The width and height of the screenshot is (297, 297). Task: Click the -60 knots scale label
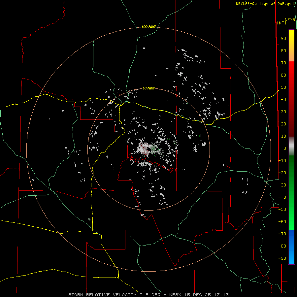(282, 222)
